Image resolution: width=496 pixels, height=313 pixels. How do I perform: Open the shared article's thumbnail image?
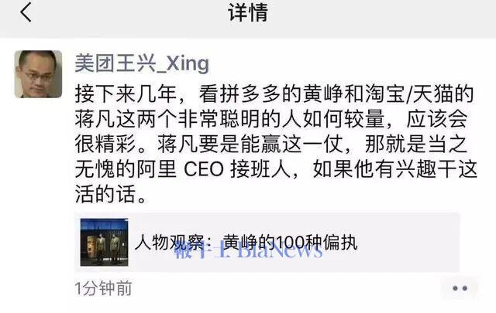(x=104, y=243)
